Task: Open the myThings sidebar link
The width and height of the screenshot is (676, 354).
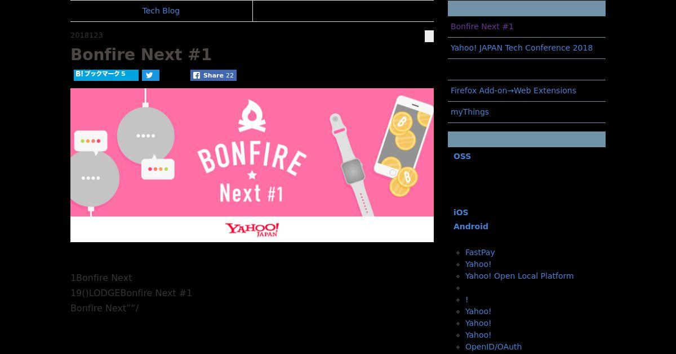Action: point(469,112)
